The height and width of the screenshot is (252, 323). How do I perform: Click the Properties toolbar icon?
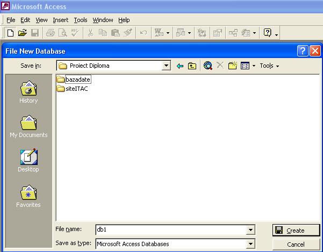click(218, 33)
